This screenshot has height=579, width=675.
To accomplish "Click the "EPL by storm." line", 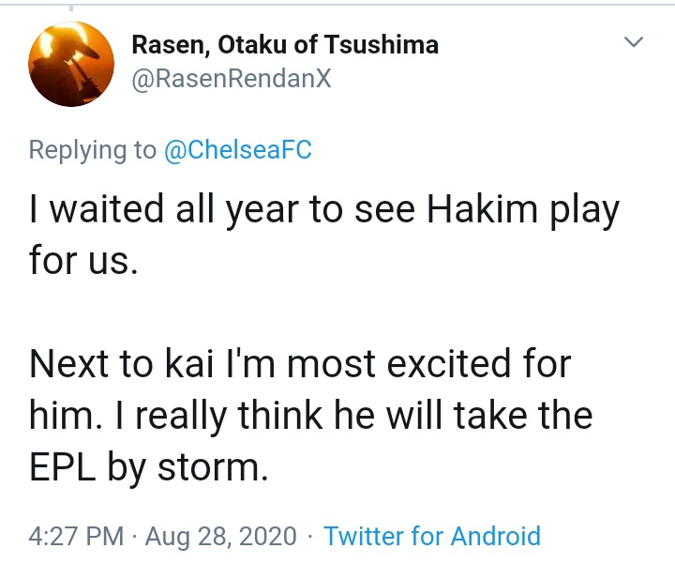I will coord(149,465).
